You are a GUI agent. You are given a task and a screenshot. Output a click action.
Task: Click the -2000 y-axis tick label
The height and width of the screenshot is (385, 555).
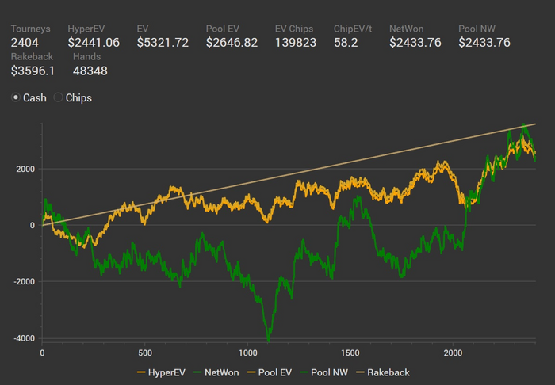(25, 282)
